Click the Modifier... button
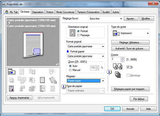Viewport: 160px width, 116px height. (x=147, y=19)
